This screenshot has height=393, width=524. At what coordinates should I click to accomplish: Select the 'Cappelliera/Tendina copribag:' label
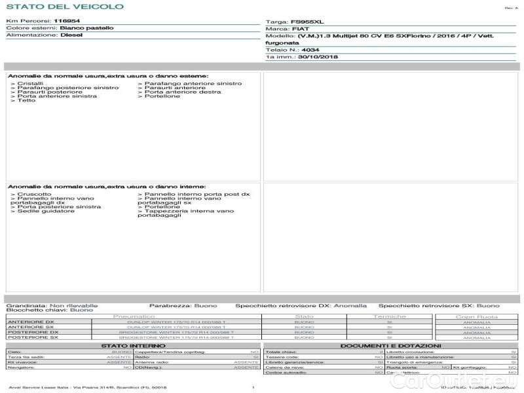pos(170,352)
